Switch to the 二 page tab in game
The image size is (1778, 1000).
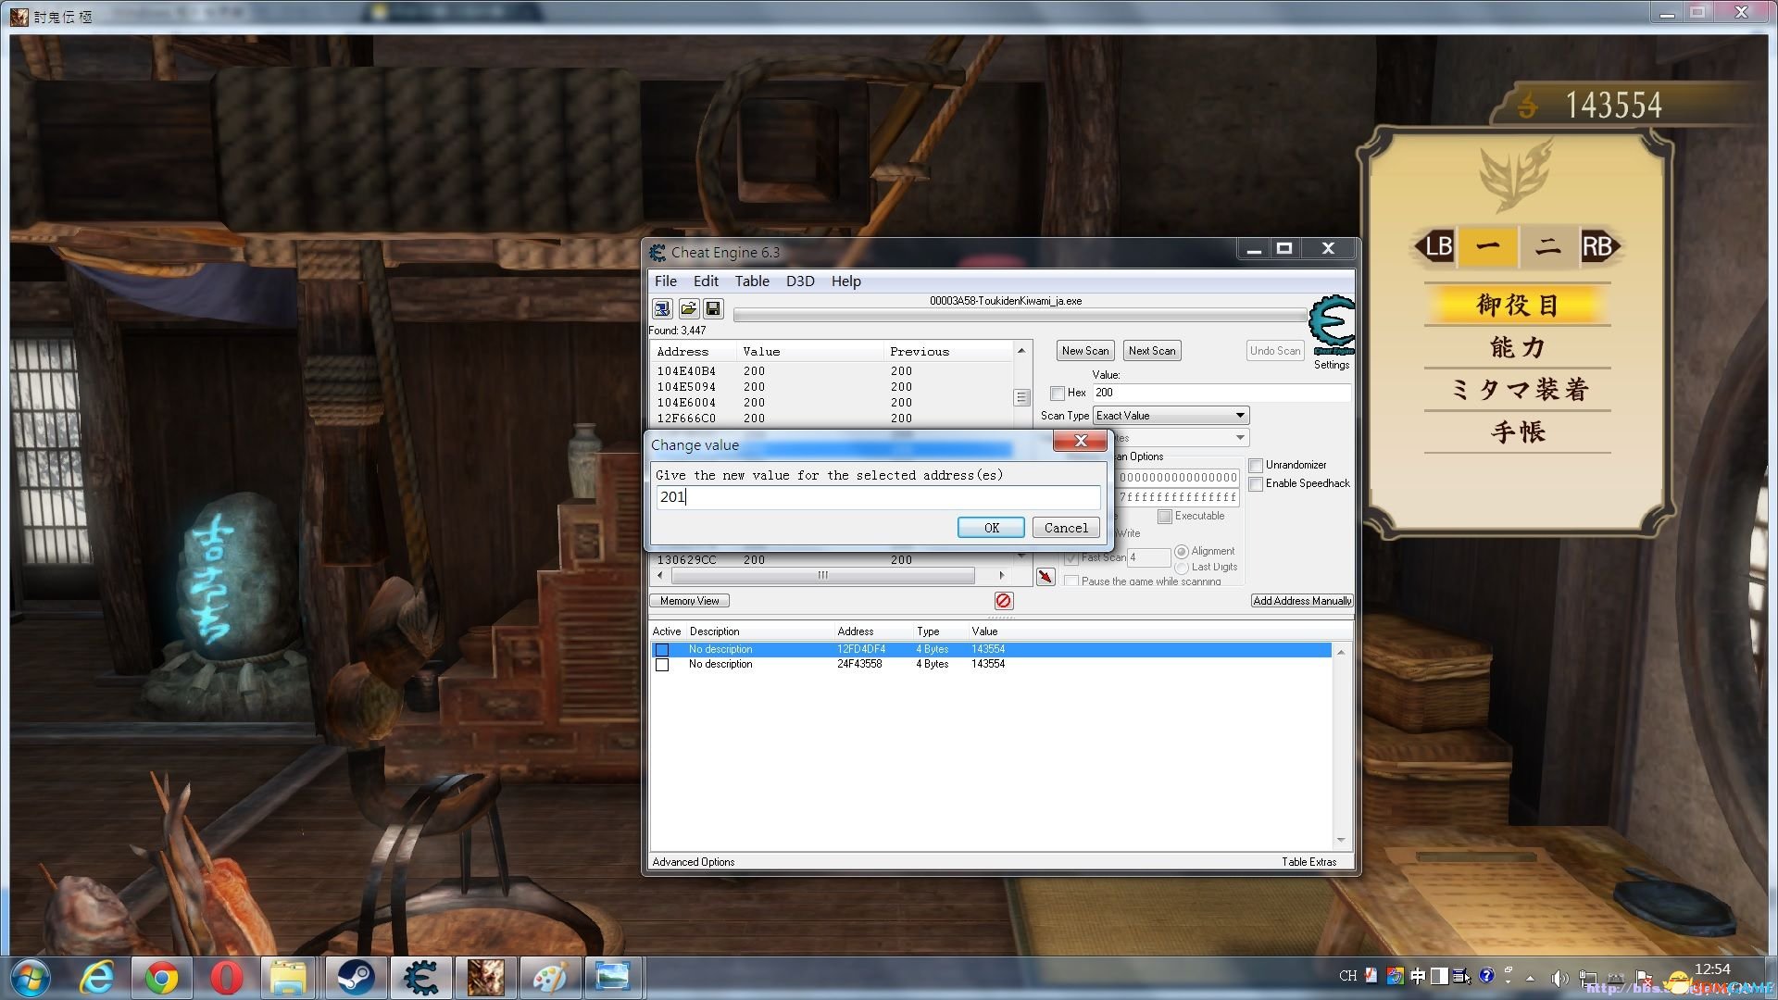point(1547,246)
